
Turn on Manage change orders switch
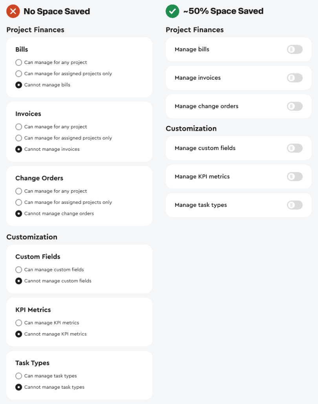[294, 106]
